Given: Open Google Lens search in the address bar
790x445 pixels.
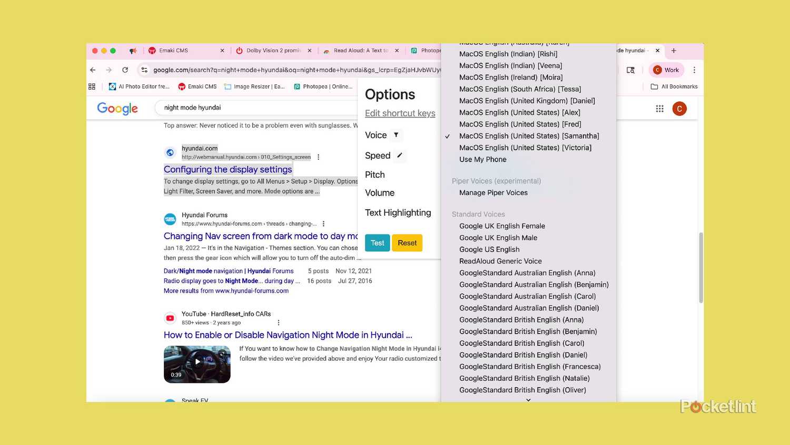Looking at the screenshot, I should [x=630, y=70].
